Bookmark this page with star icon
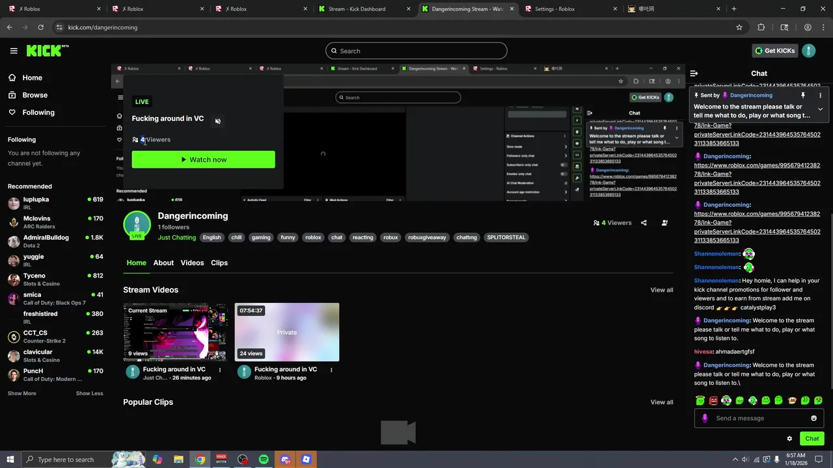 click(x=739, y=27)
